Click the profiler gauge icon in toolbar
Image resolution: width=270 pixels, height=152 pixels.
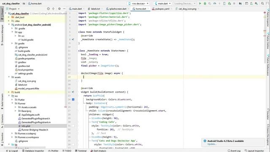[x=215, y=3]
